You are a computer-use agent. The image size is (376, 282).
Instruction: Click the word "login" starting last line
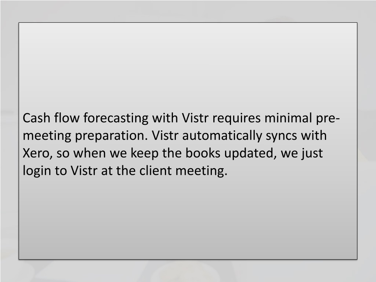point(37,171)
